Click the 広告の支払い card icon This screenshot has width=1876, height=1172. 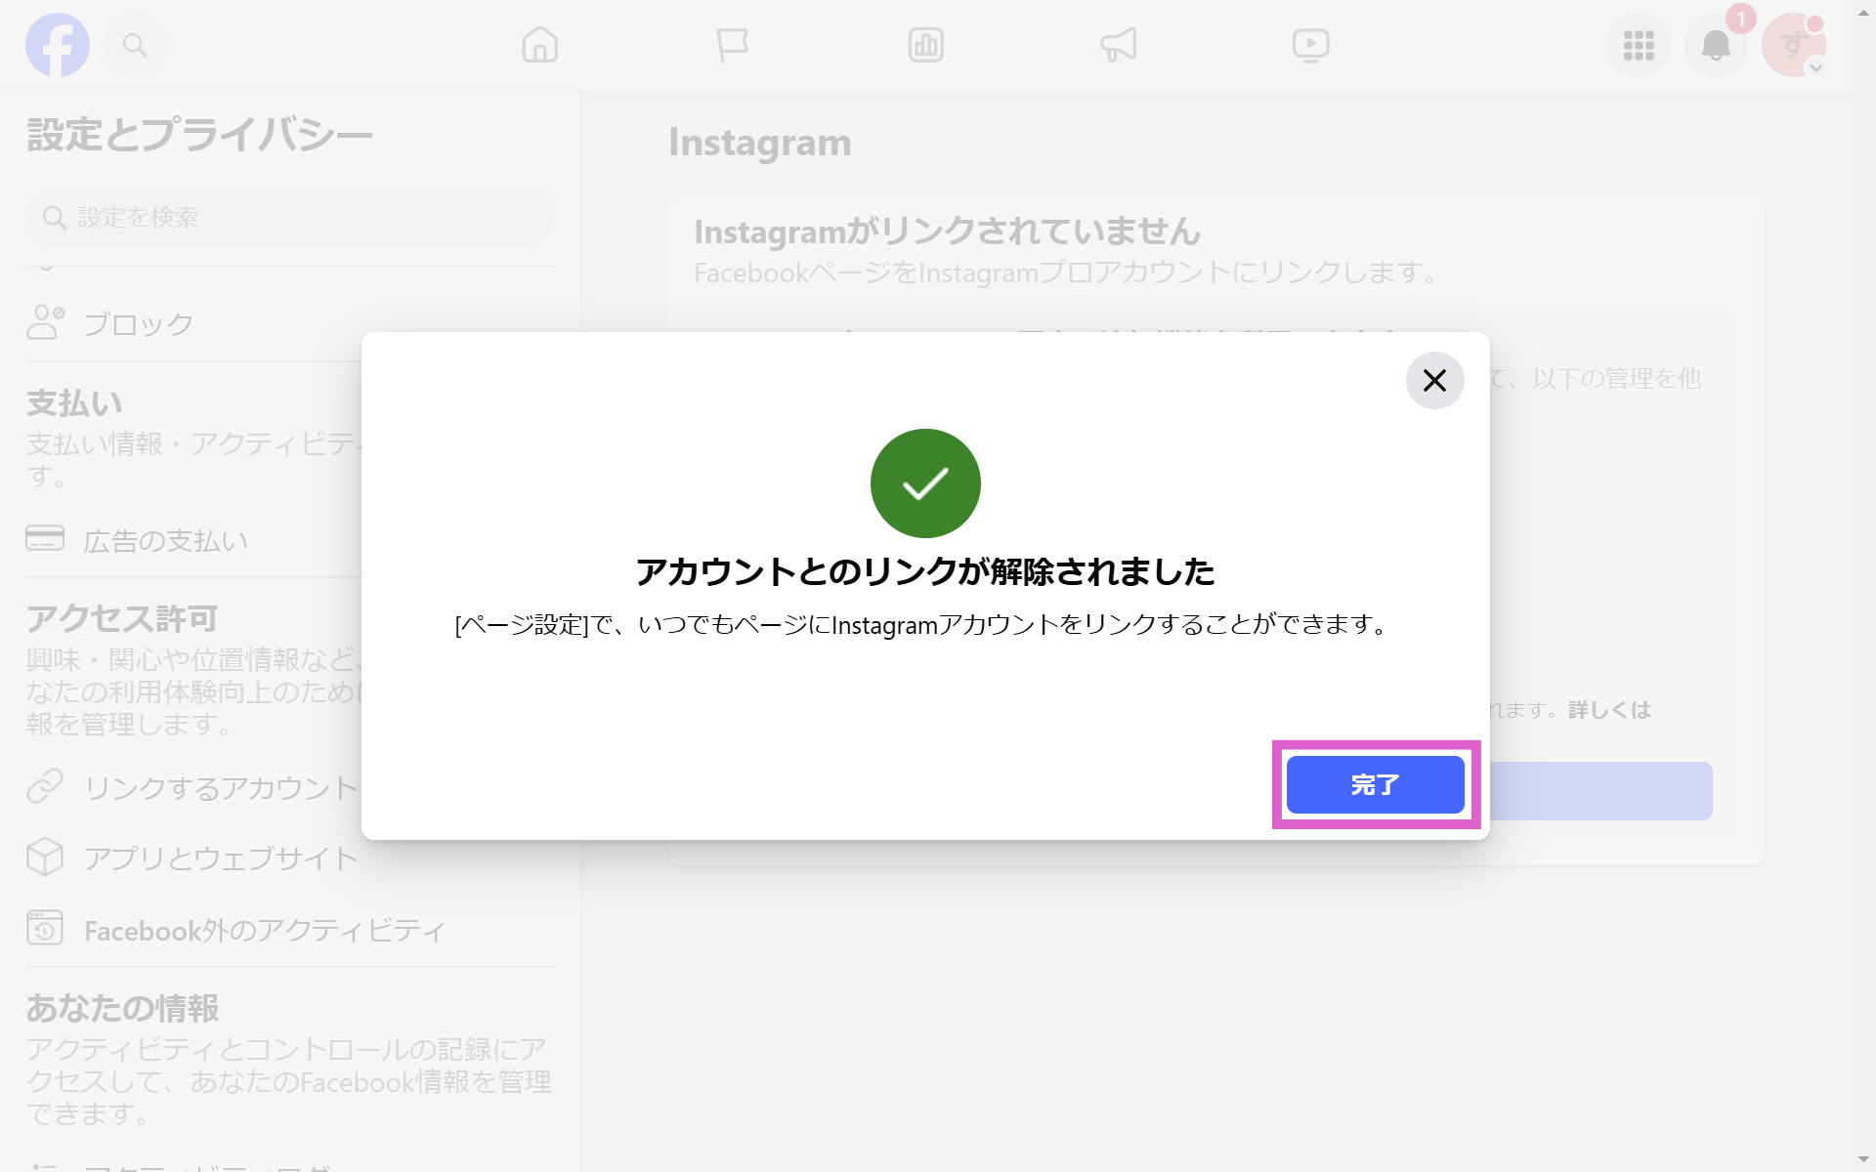click(44, 538)
